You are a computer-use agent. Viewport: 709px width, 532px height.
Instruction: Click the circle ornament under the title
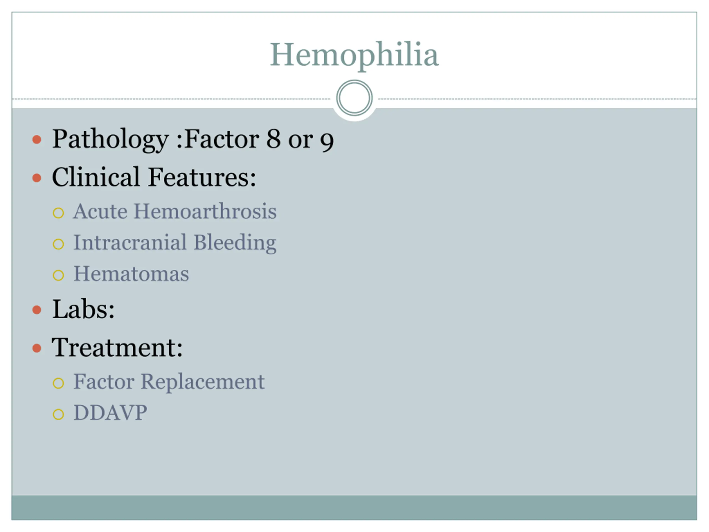tap(354, 98)
